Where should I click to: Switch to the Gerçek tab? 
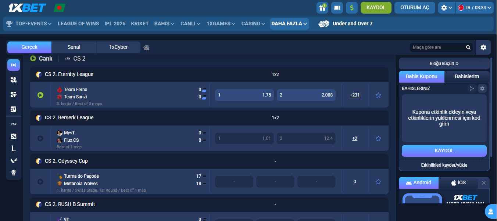pyautogui.click(x=29, y=47)
